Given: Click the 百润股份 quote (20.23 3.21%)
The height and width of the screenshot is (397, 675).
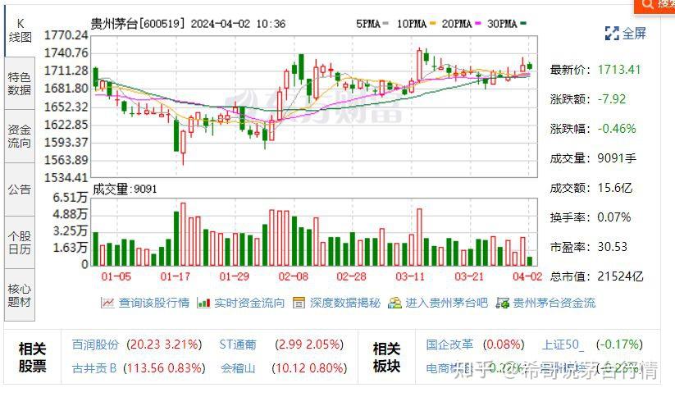Looking at the screenshot, I should [x=164, y=345].
